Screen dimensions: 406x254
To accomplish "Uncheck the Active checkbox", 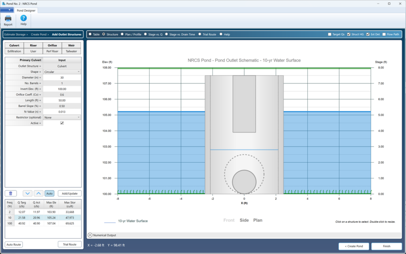I will pos(62,123).
